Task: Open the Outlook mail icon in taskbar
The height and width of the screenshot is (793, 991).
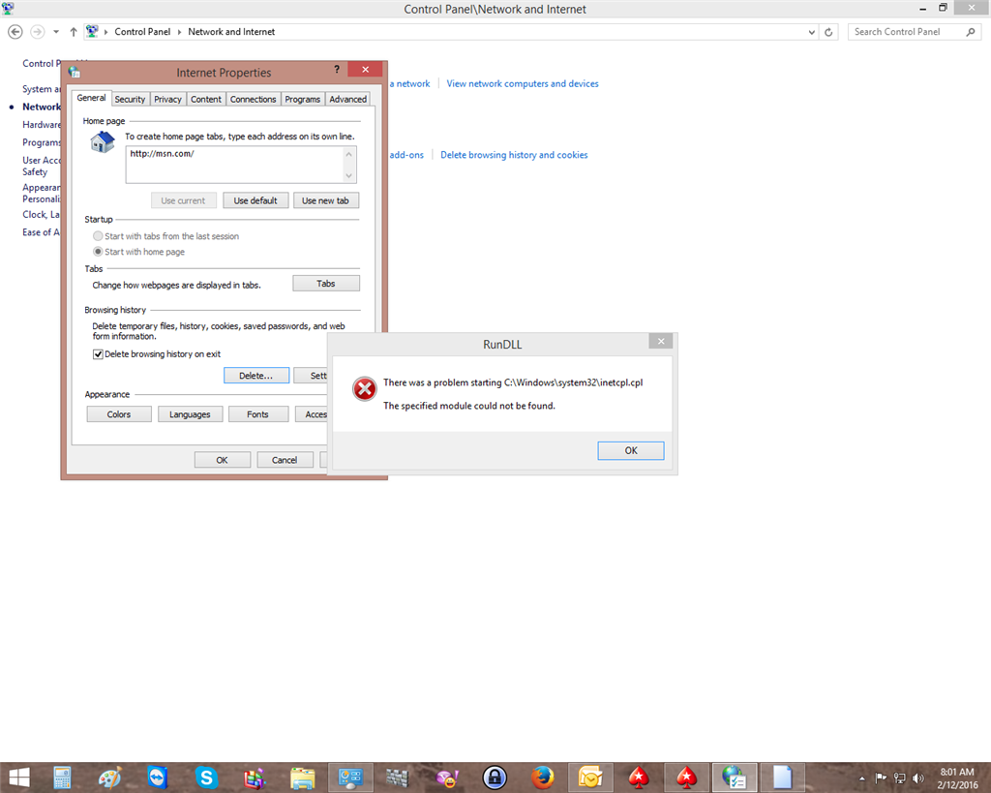Action: coord(590,778)
